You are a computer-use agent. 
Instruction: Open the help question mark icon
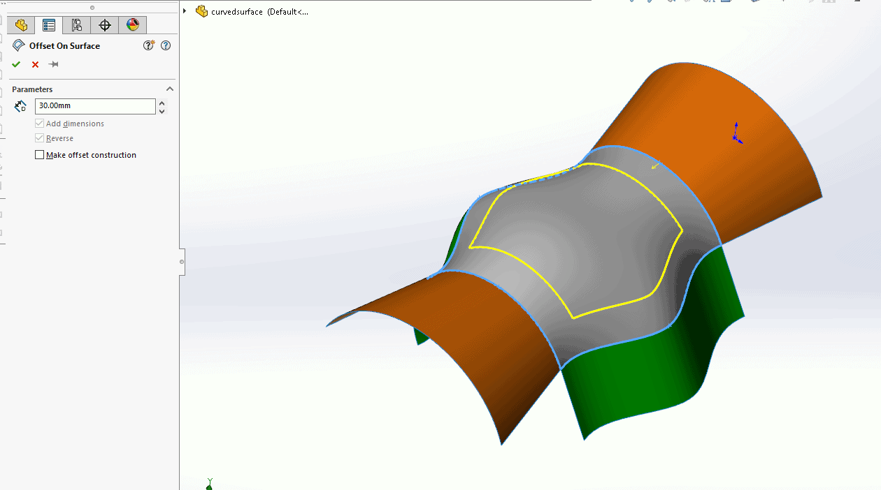click(x=166, y=45)
